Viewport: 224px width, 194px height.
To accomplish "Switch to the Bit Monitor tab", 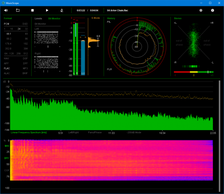I will 54,18.
